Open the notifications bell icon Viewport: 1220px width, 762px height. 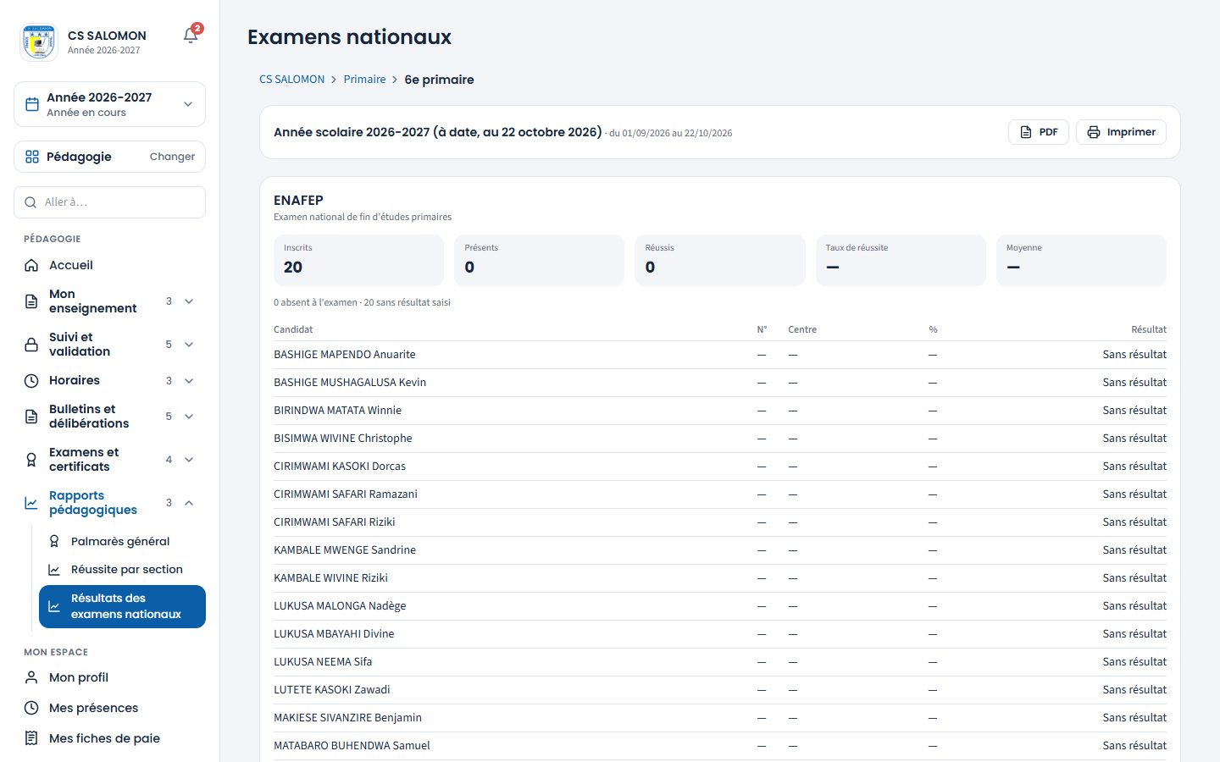191,36
